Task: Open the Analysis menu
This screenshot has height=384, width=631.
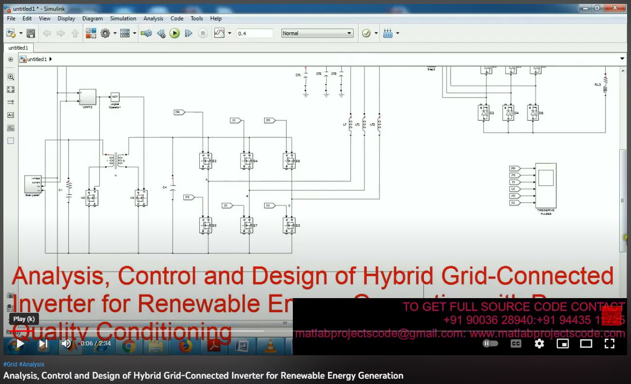Action: (x=153, y=19)
